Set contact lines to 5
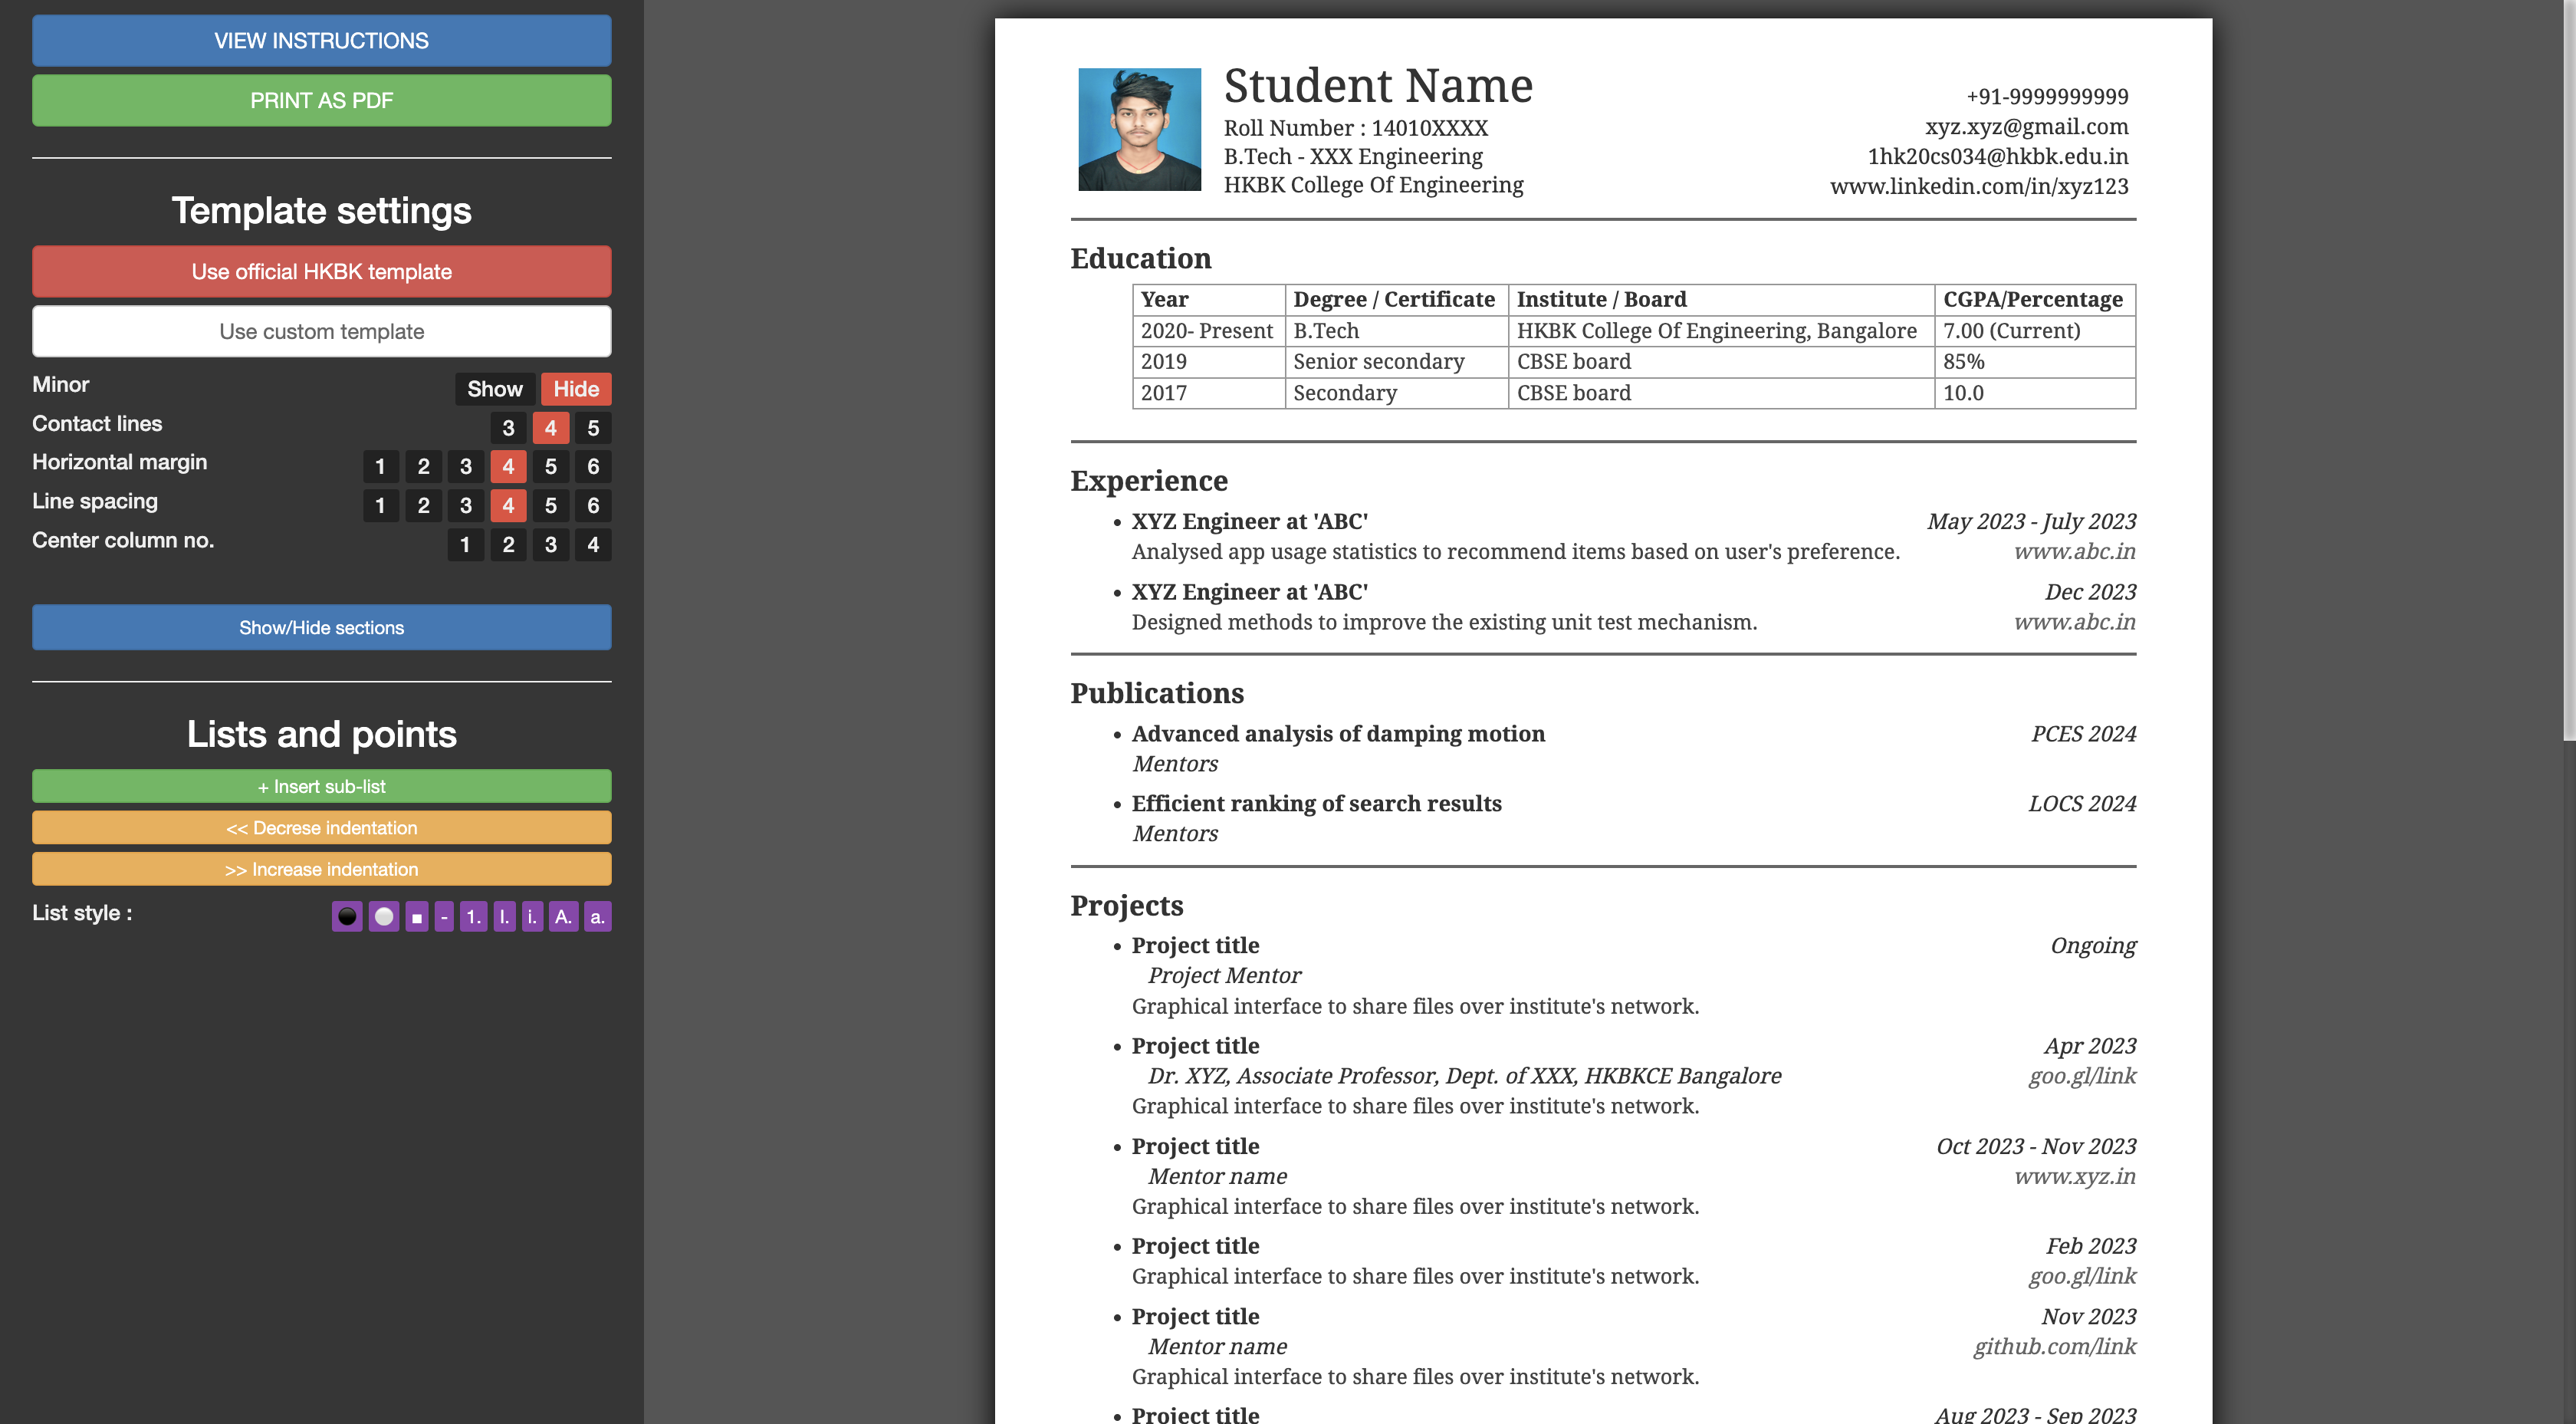The width and height of the screenshot is (2576, 1424). pyautogui.click(x=593, y=428)
